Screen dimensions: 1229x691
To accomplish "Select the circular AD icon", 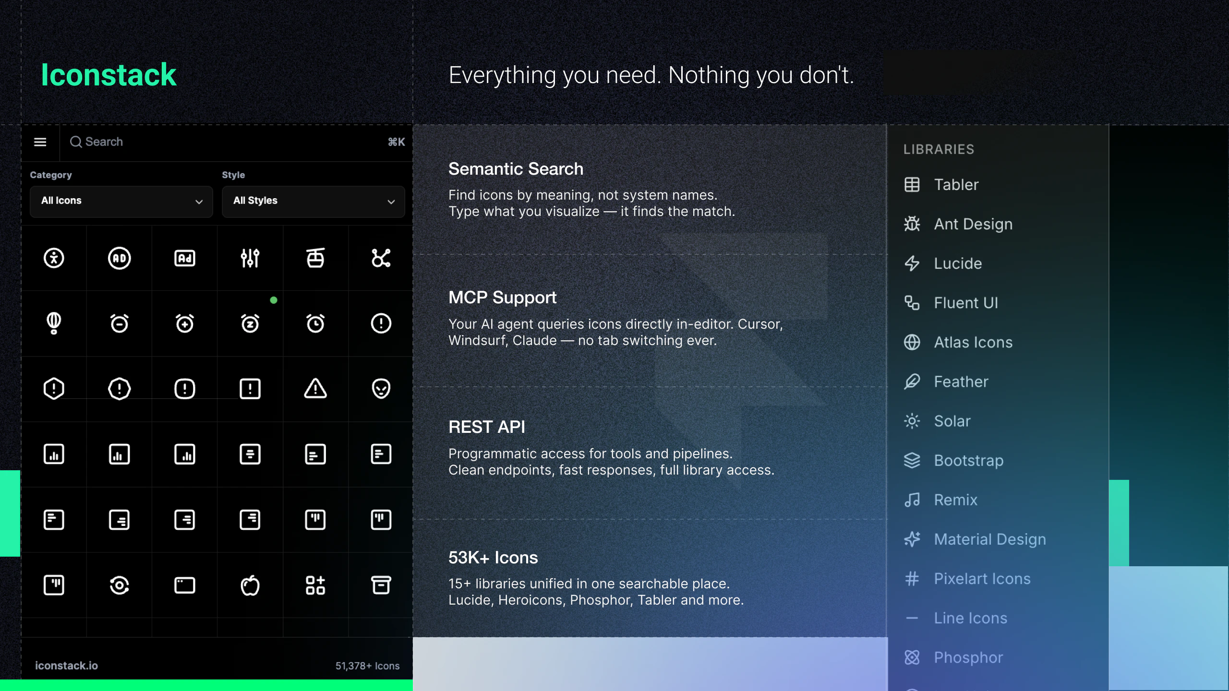I will click(x=119, y=258).
